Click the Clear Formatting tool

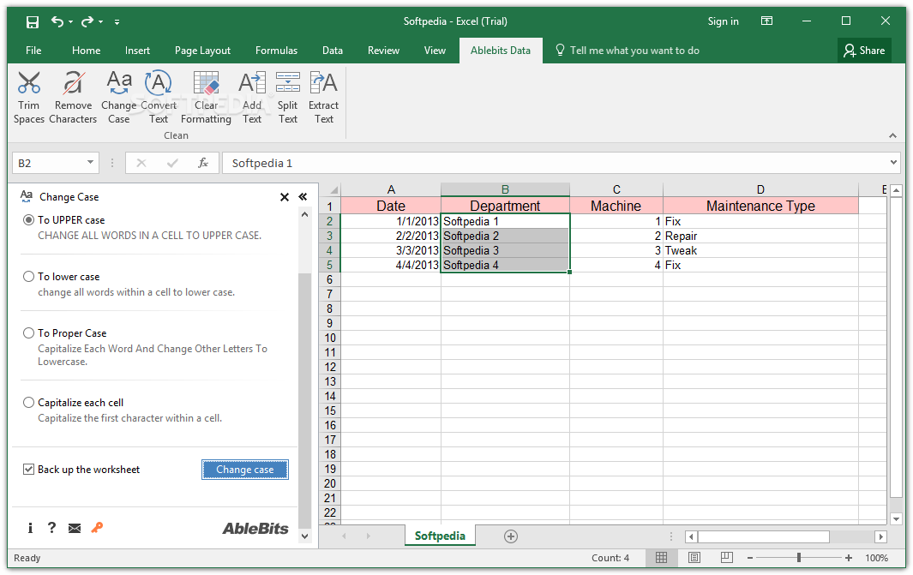(206, 97)
